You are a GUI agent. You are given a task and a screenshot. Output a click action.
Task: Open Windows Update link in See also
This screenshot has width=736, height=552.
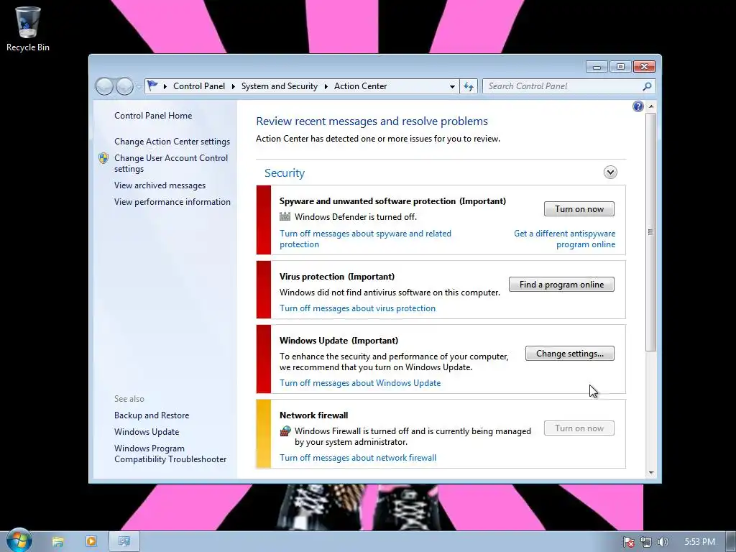click(147, 432)
